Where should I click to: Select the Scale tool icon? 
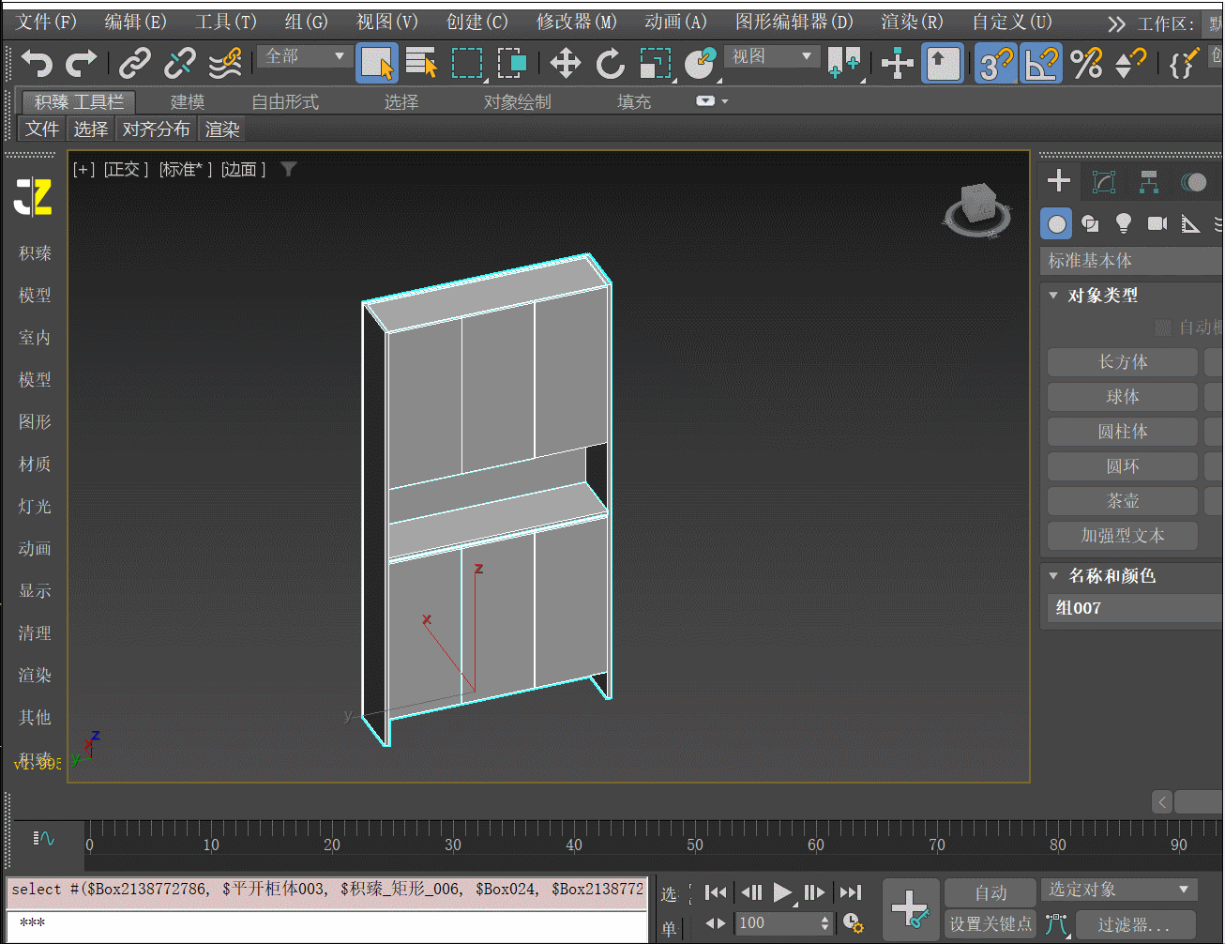click(x=656, y=63)
